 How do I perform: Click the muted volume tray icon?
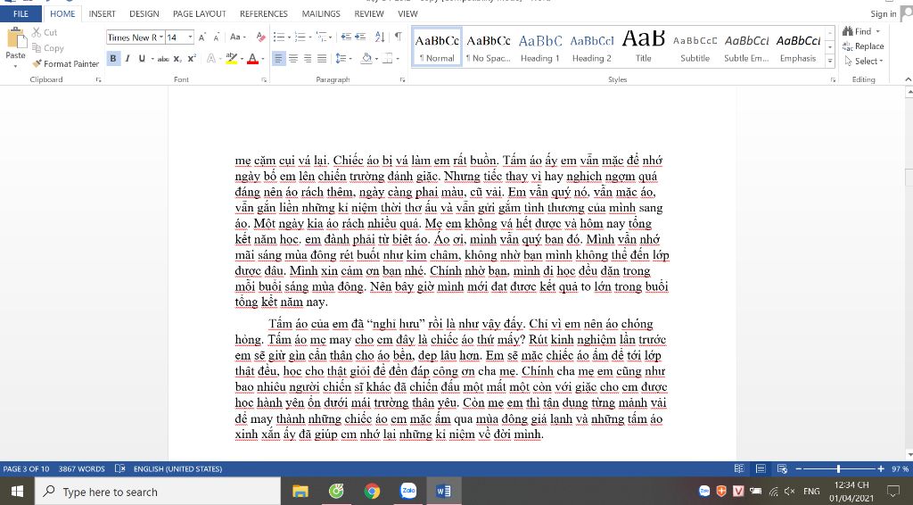[790, 492]
